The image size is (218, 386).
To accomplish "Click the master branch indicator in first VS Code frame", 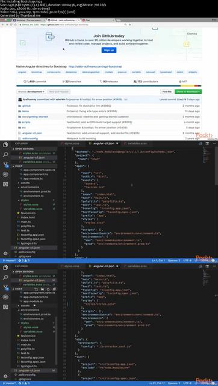I will [x=9, y=260].
